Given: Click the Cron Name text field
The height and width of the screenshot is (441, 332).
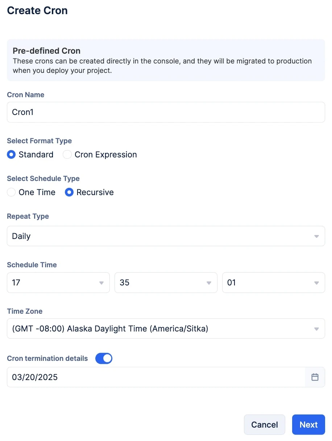Looking at the screenshot, I should tap(166, 112).
